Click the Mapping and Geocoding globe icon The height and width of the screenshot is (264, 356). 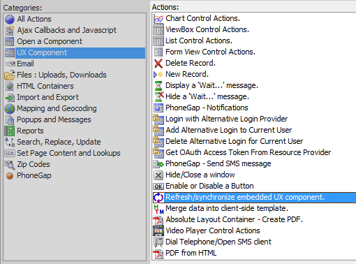click(x=10, y=109)
